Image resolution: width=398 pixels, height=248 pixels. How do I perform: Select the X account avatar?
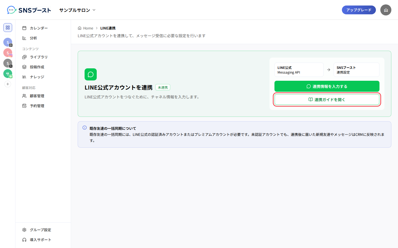[x=8, y=63]
